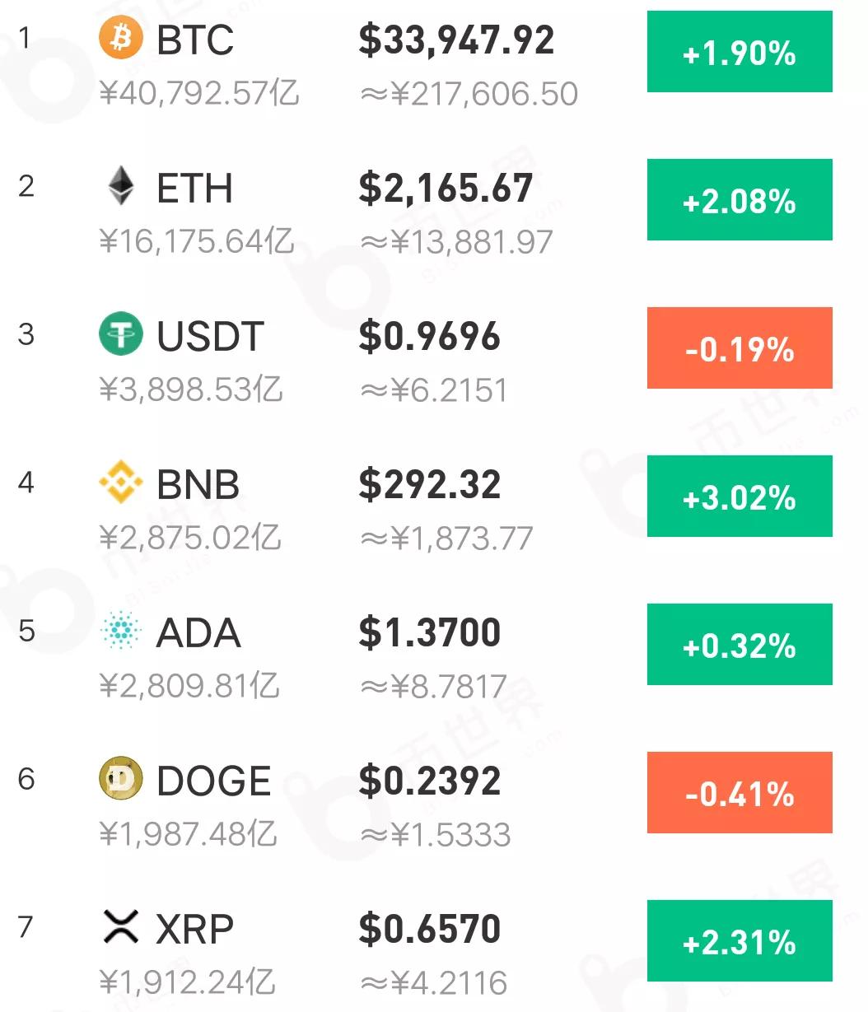Tap the BTC +1.90% change badge

click(740, 52)
